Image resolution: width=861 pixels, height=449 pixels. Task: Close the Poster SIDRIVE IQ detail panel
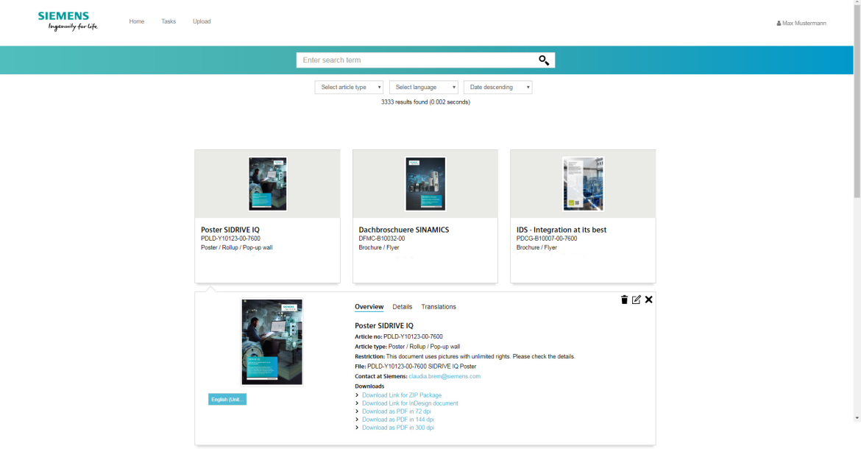point(649,300)
